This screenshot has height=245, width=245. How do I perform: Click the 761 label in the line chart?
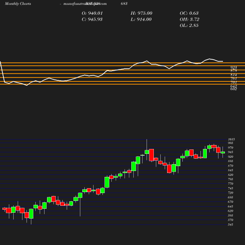pyautogui.click(x=234, y=78)
